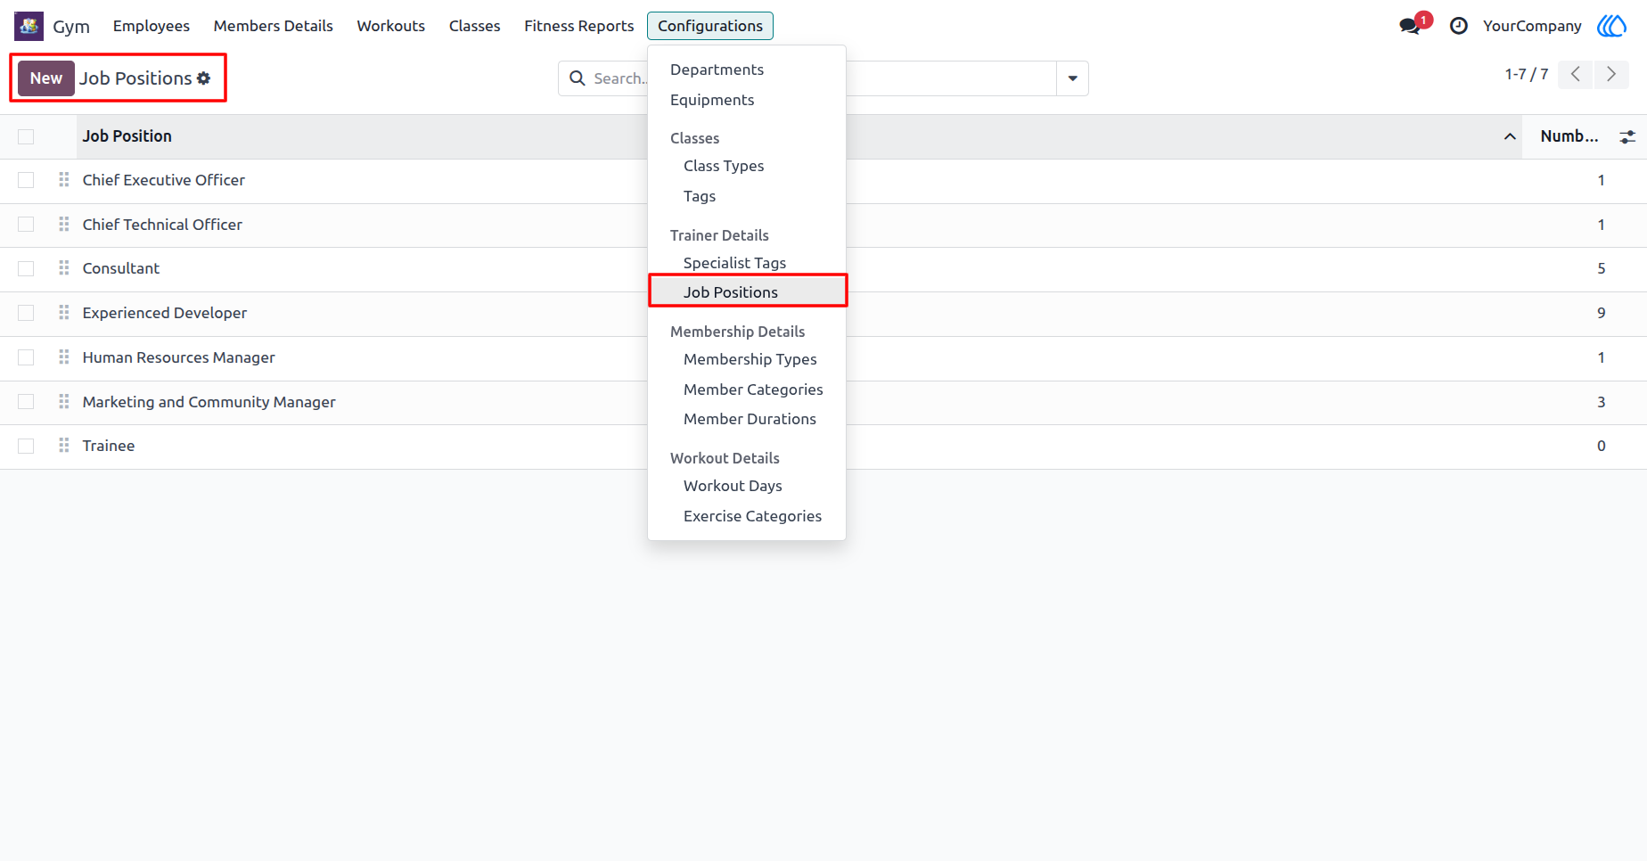Check the Consultant row checkbox
Viewport: 1647px width, 861px height.
pos(26,268)
